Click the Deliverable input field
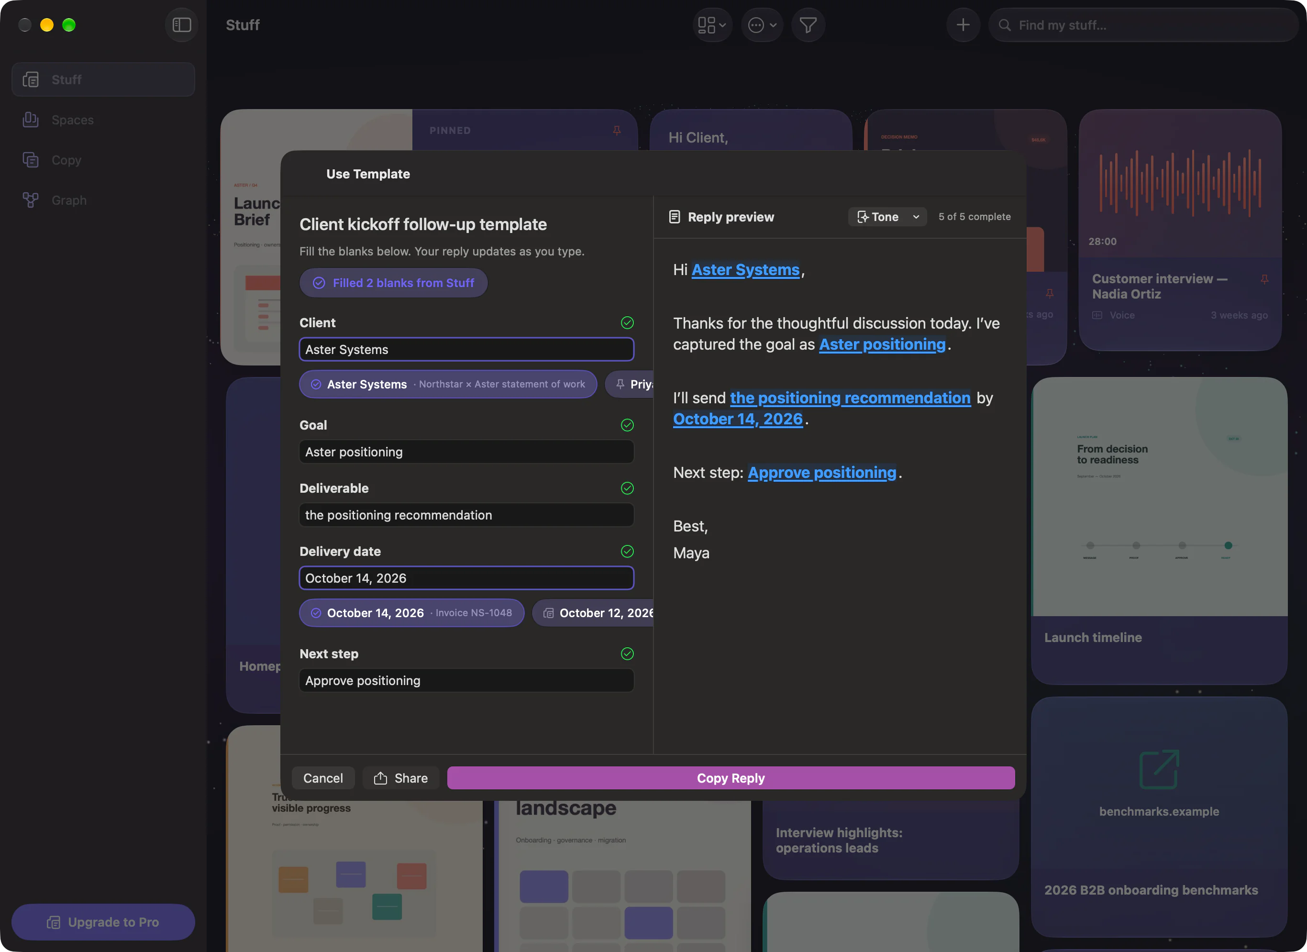 (x=466, y=515)
